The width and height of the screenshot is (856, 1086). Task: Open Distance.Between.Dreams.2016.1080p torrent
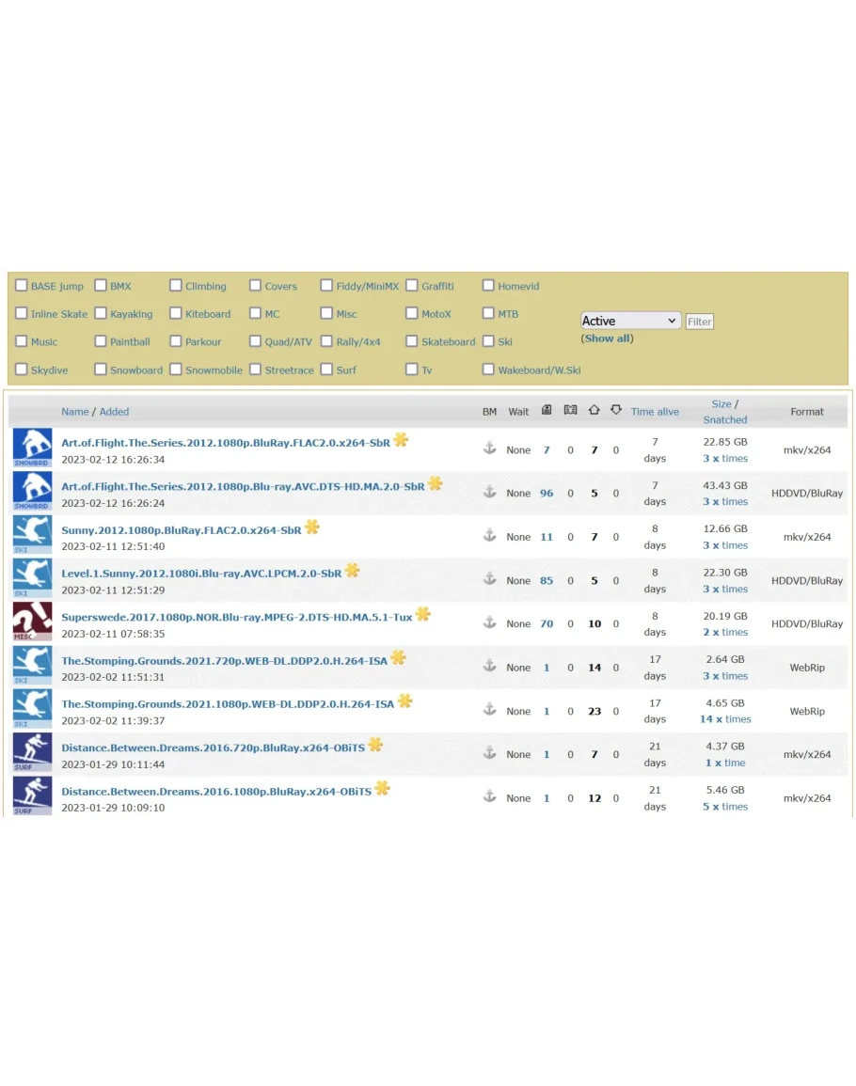point(216,792)
